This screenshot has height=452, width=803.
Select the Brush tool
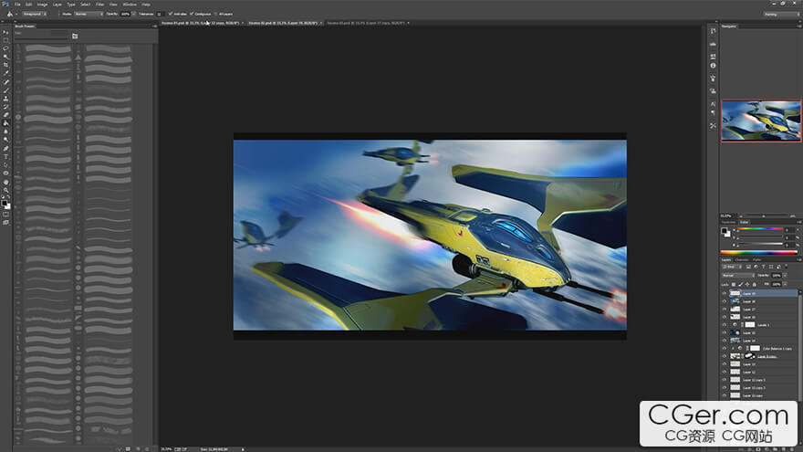[5, 90]
